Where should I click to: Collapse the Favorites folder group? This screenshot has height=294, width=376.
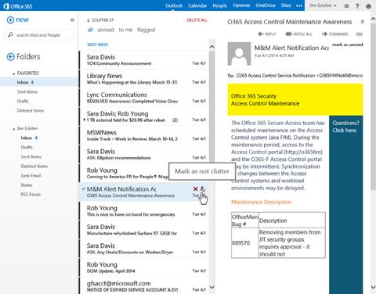[14, 73]
